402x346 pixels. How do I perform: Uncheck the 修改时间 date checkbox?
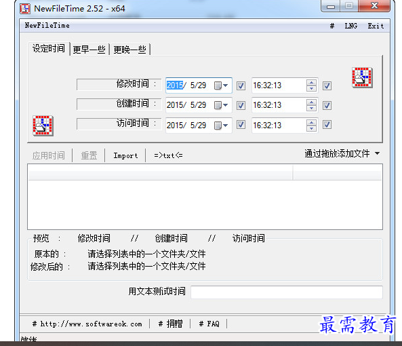[x=241, y=85]
